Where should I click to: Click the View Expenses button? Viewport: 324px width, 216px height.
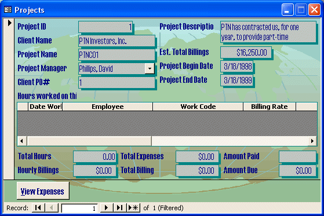pos(43,191)
